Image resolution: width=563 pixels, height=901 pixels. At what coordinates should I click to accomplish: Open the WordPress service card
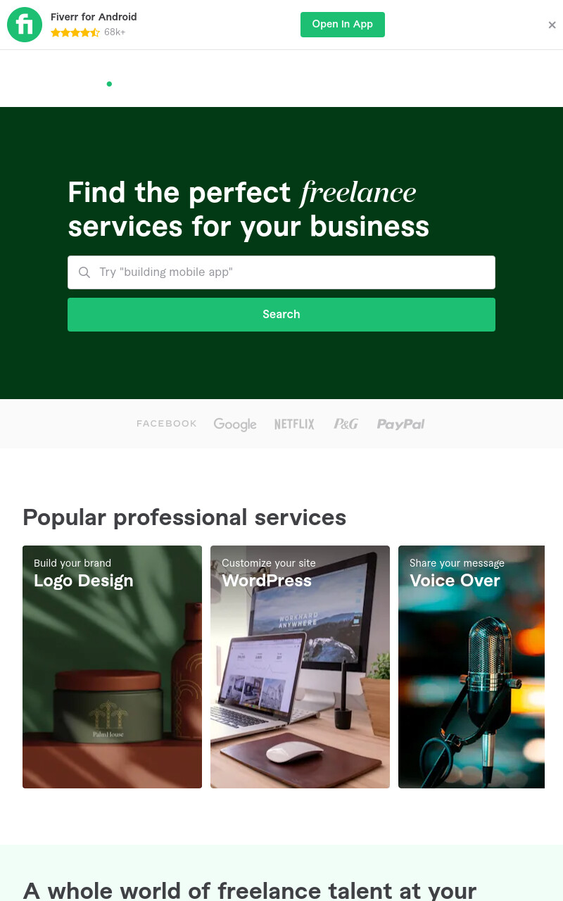click(x=300, y=667)
